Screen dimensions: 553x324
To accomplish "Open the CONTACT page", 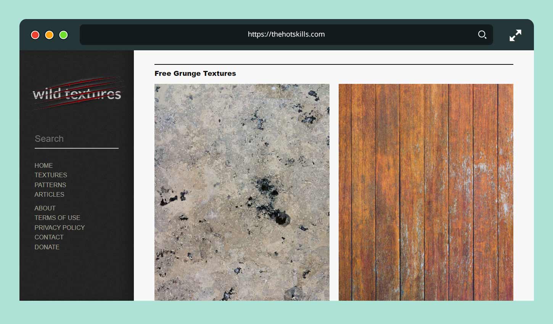I will point(49,237).
